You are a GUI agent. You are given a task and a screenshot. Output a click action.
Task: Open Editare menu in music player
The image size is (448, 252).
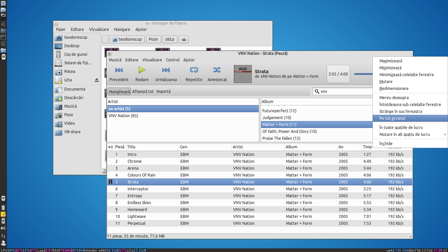coord(132,60)
